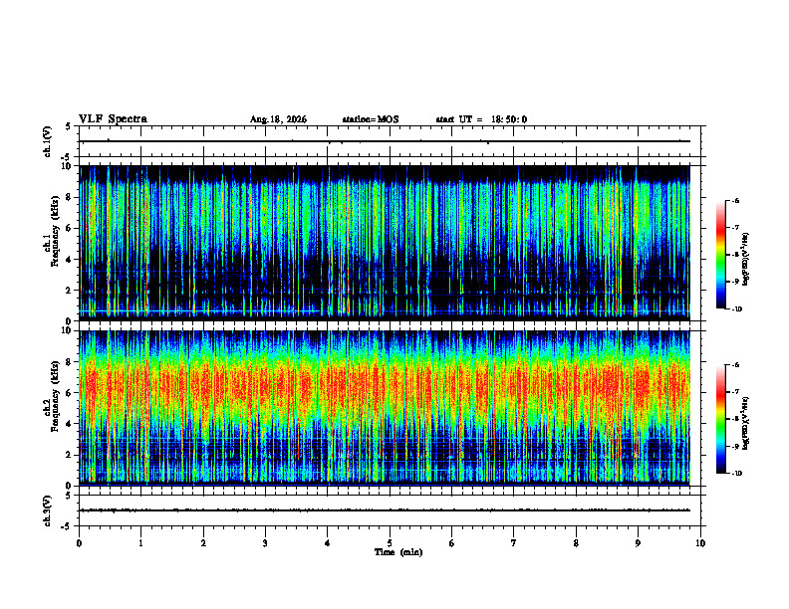Click the time-axis tick label "8"

tap(576, 543)
